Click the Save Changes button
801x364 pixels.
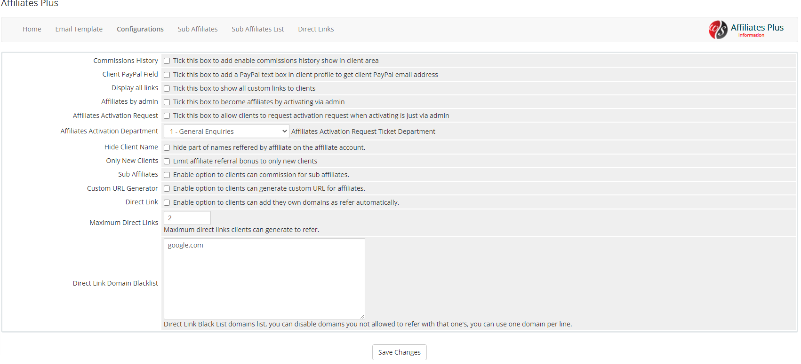(400, 352)
